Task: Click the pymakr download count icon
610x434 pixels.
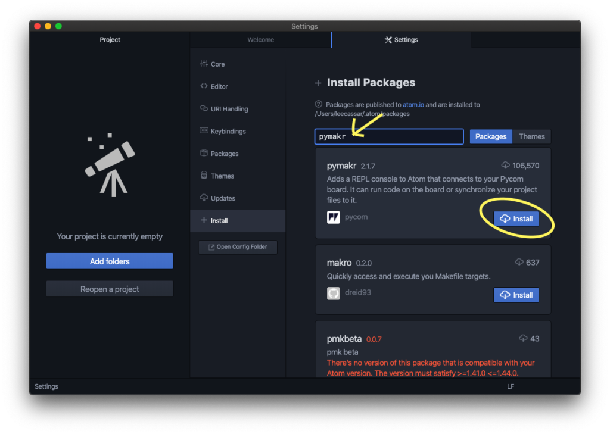Action: click(x=505, y=166)
